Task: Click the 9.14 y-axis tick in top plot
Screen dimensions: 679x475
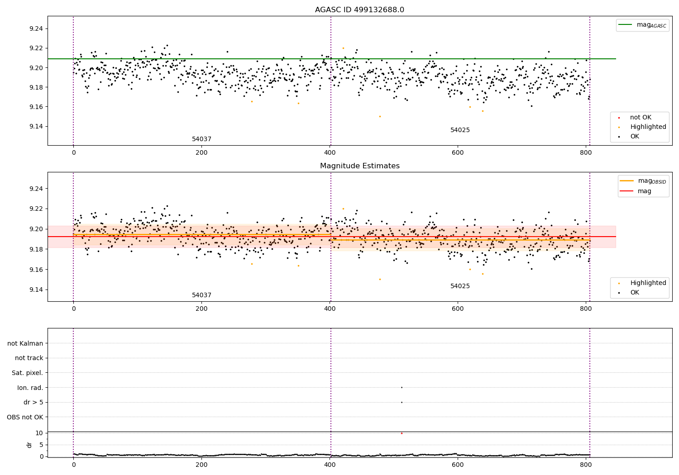Action: pyautogui.click(x=36, y=126)
